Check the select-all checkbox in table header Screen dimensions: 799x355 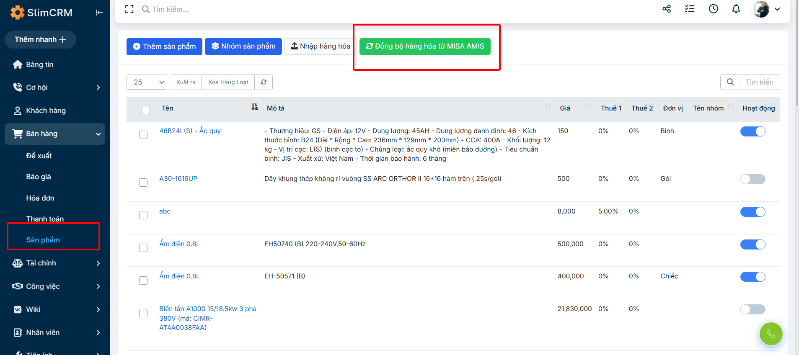coord(146,110)
